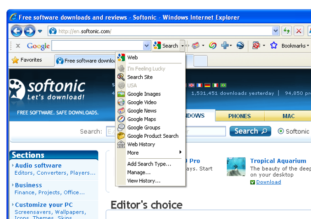
Task: Close the Google Toolbar with the X
Action: tap(18, 46)
